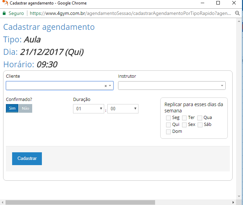Click the 4gym favicon in title bar

pos(5,3)
